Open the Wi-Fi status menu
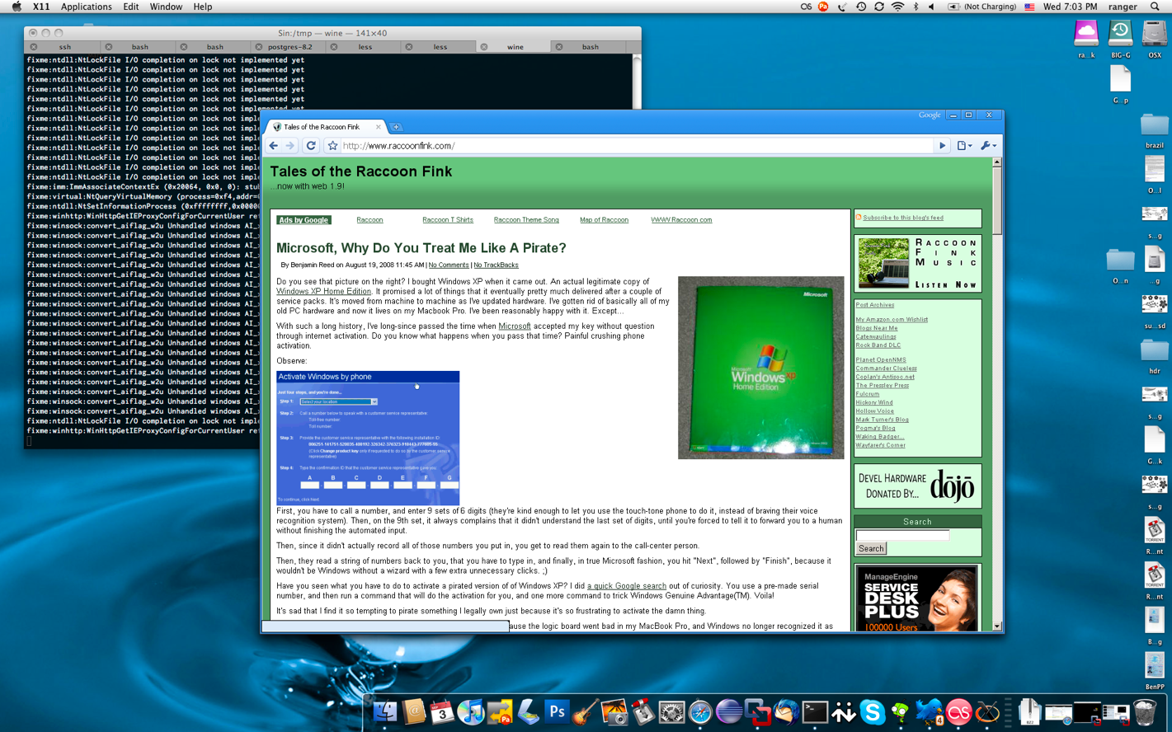Screen dimensions: 1172x732 tap(897, 7)
